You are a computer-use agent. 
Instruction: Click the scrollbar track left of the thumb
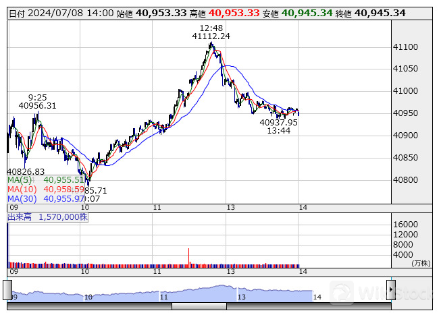88,306
